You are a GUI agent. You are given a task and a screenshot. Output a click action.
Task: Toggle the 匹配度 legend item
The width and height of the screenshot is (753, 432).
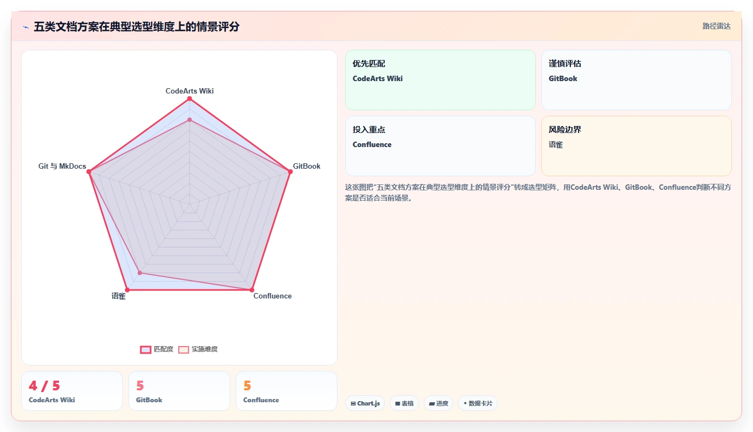pyautogui.click(x=157, y=349)
